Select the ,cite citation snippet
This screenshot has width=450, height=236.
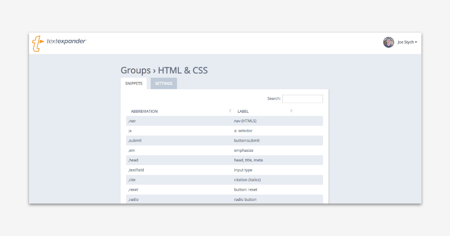click(x=225, y=180)
